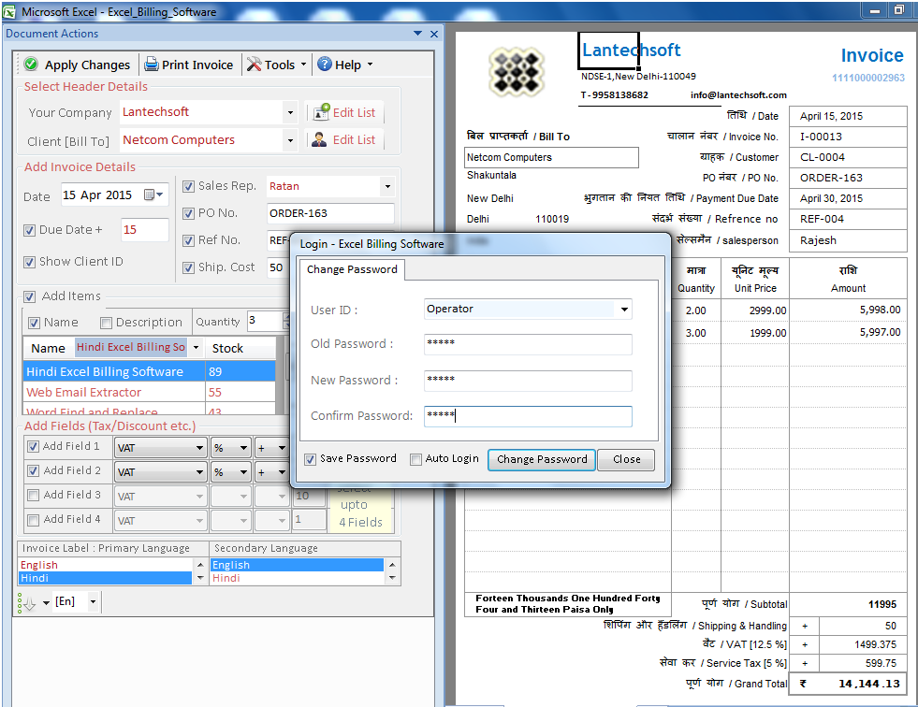This screenshot has width=918, height=707.
Task: Toggle the Ship. Cost checkbox
Action: tap(188, 267)
